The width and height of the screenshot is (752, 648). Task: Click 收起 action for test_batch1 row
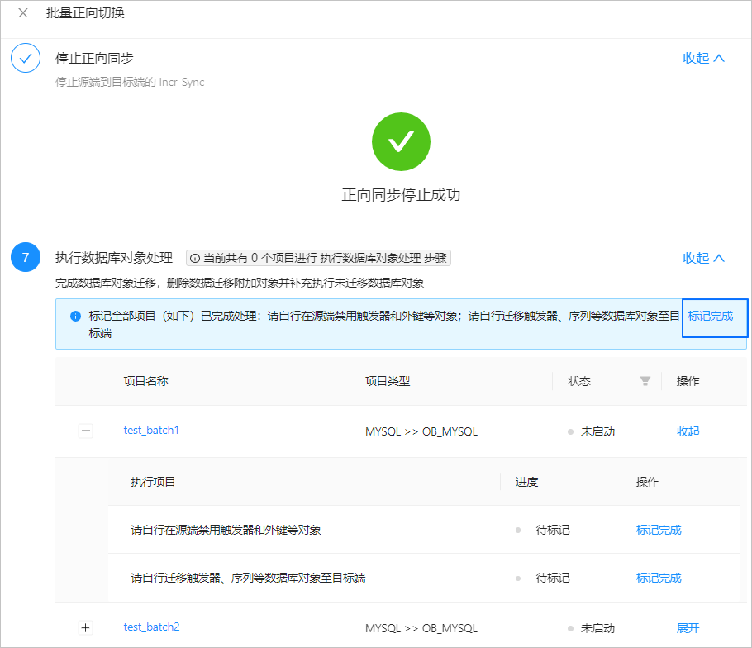pyautogui.click(x=688, y=431)
